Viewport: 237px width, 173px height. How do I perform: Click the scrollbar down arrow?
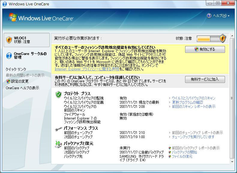pyautogui.click(x=232, y=162)
